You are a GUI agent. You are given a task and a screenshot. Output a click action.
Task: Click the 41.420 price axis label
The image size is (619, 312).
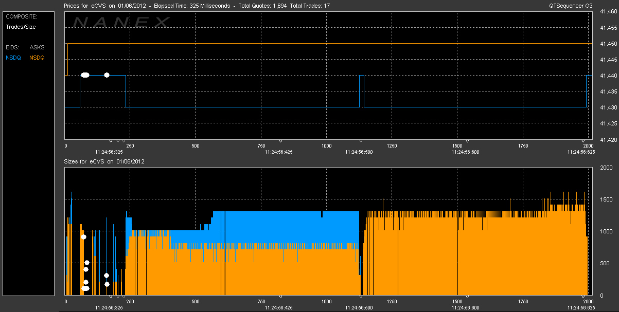tap(609, 139)
